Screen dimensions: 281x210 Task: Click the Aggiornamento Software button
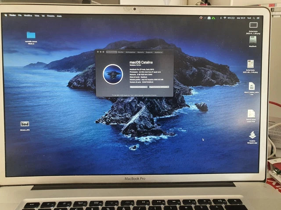(159, 87)
